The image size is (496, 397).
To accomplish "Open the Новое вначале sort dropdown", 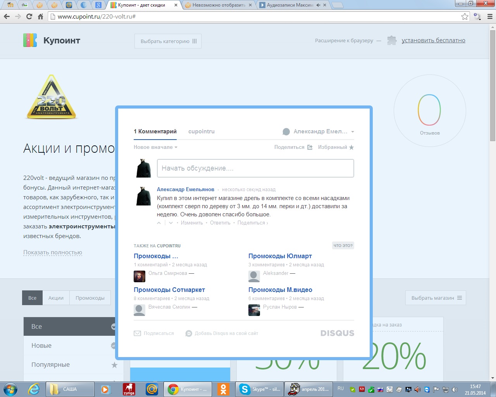I will click(x=155, y=147).
